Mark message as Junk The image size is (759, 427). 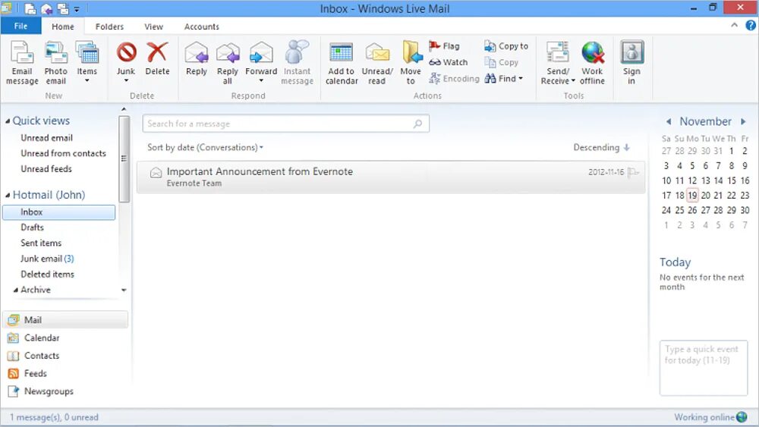tap(126, 63)
